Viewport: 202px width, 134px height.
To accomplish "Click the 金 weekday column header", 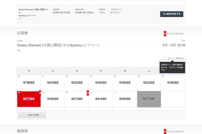I will (x=125, y=71).
